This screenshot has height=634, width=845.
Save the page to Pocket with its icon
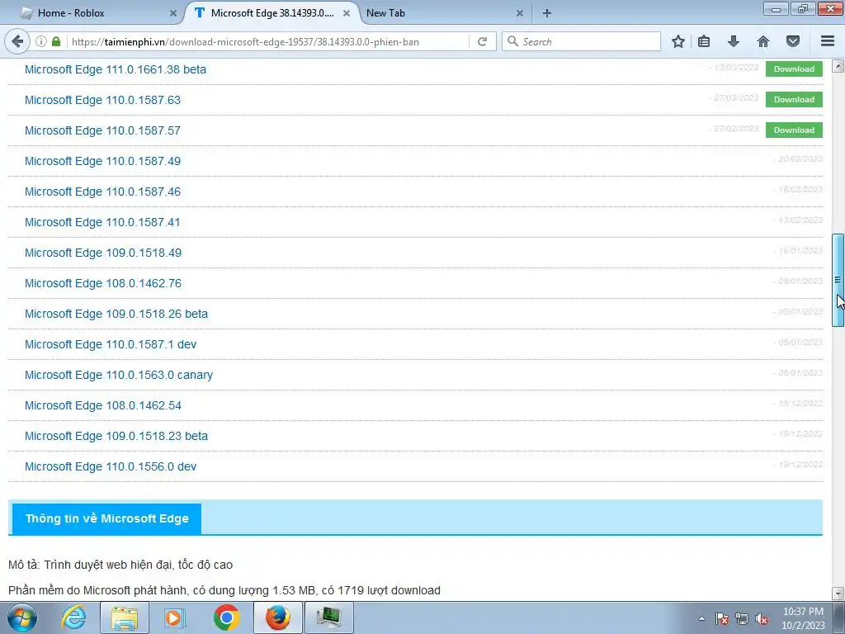click(793, 41)
